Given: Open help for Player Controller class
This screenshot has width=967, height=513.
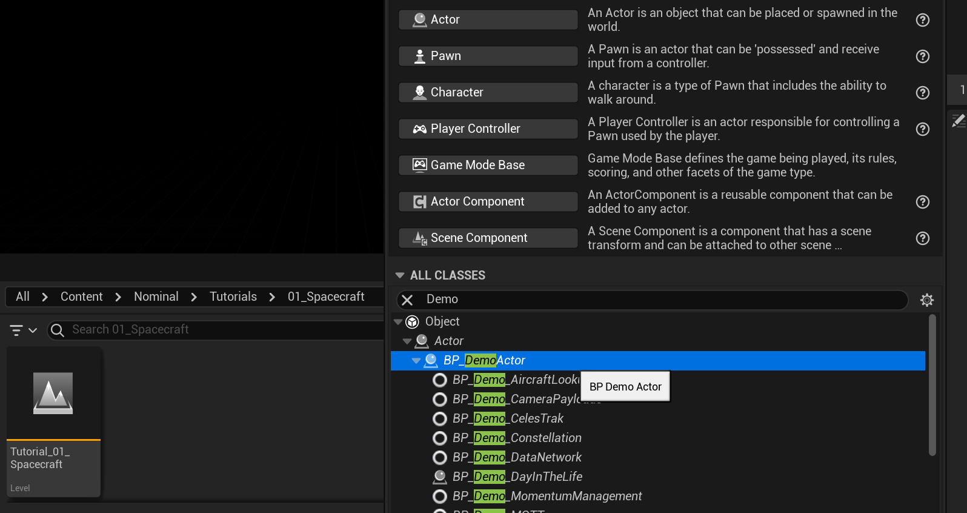Looking at the screenshot, I should pyautogui.click(x=922, y=129).
